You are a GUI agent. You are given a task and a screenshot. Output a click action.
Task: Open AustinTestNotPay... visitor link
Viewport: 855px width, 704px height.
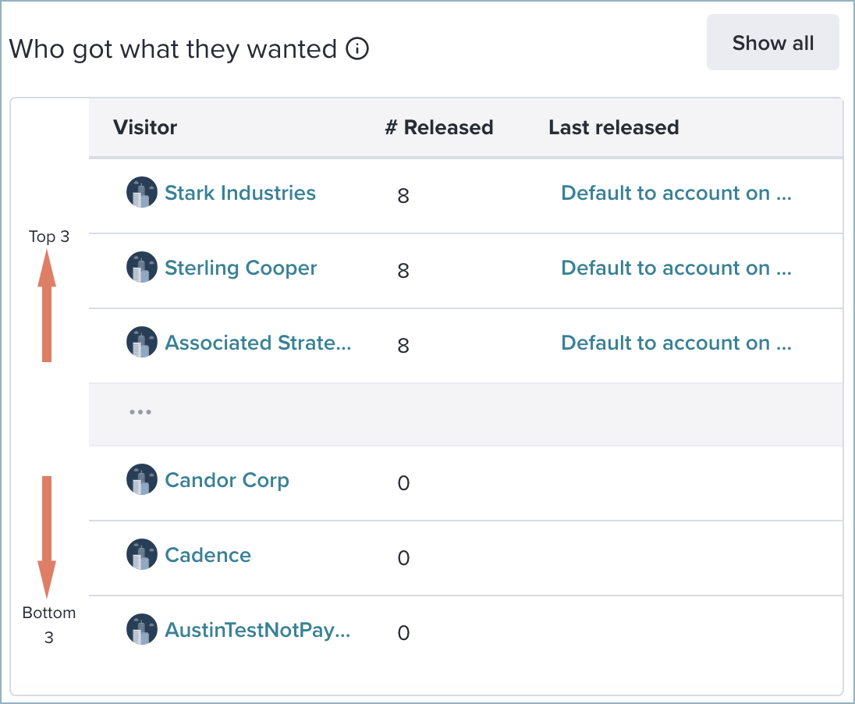257,630
